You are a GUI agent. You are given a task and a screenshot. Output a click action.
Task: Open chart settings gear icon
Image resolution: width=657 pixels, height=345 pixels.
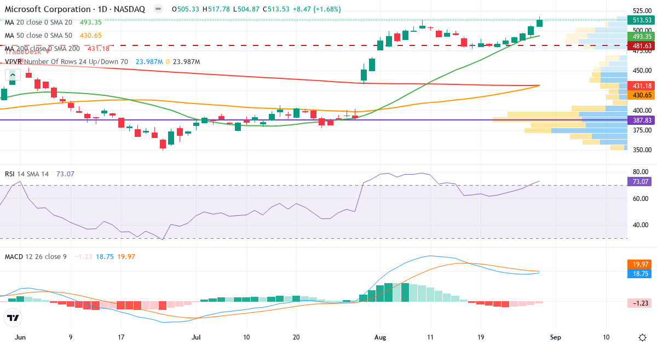coord(642,337)
